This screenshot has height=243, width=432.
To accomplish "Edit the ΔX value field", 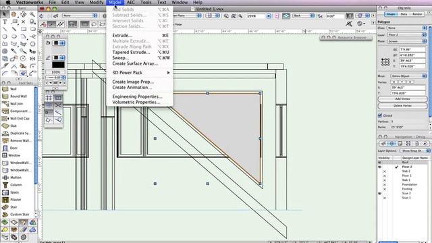I will 412,49.
